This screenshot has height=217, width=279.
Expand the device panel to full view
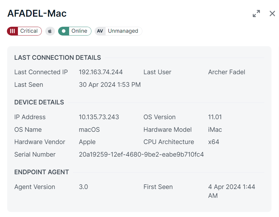pyautogui.click(x=256, y=14)
